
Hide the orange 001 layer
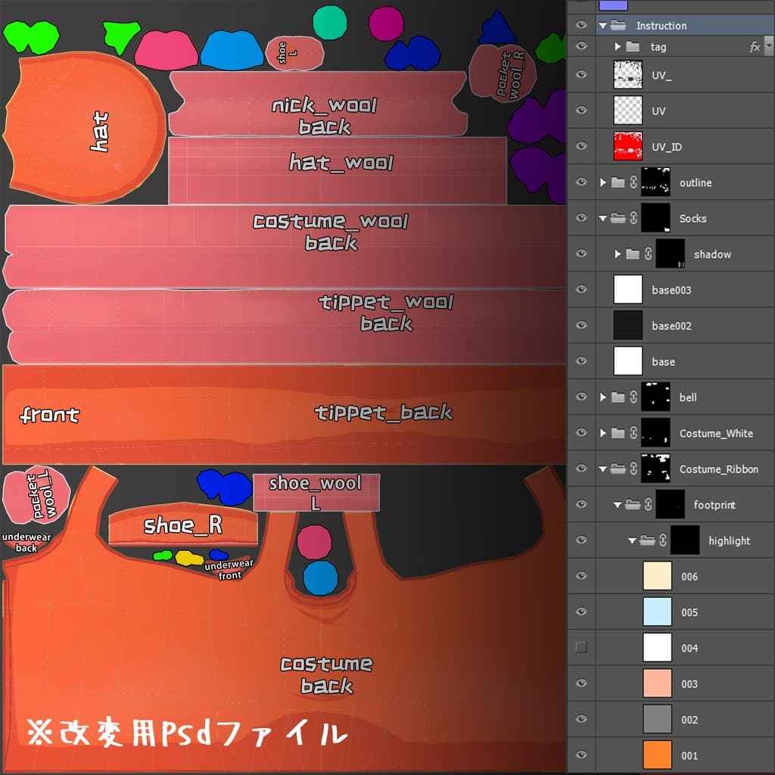(x=580, y=755)
